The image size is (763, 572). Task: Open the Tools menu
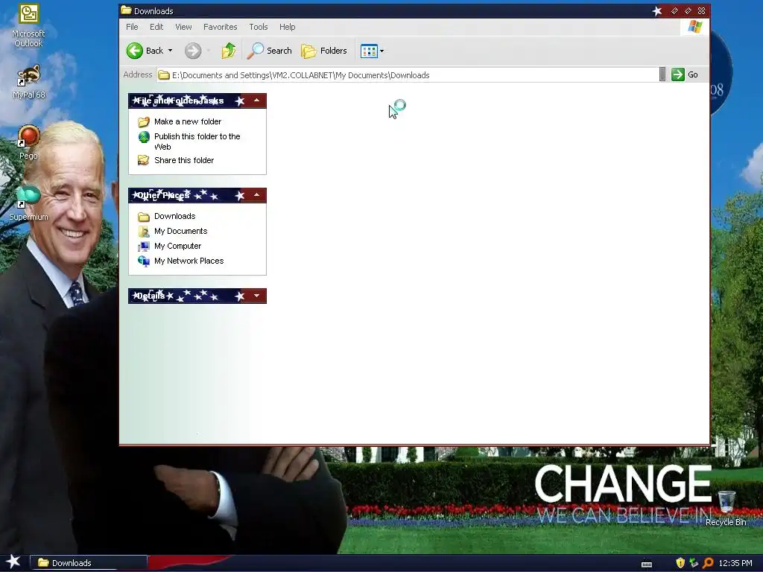click(259, 27)
